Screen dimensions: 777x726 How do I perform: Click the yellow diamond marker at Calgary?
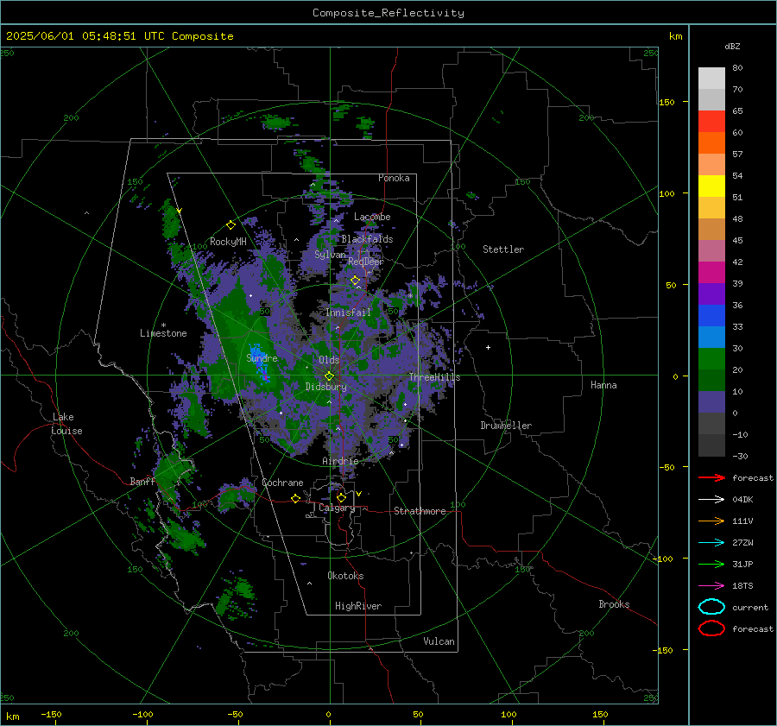click(x=341, y=497)
